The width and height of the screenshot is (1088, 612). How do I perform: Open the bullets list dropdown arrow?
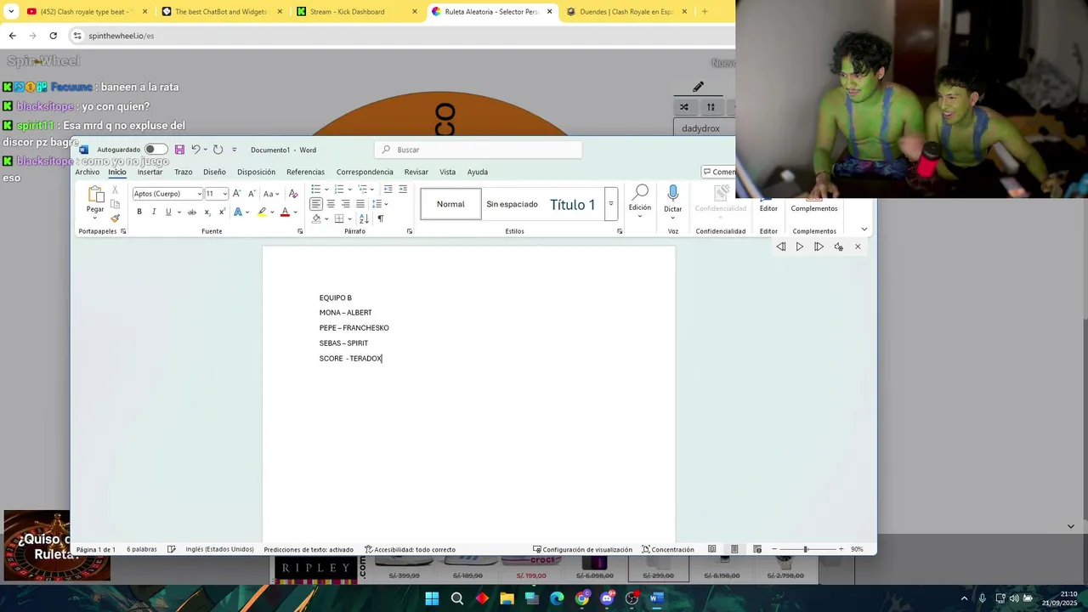326,189
